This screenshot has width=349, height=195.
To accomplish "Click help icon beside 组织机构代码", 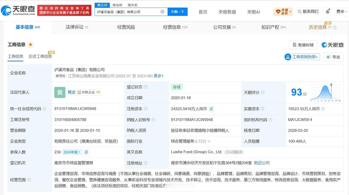I will click(270, 120).
